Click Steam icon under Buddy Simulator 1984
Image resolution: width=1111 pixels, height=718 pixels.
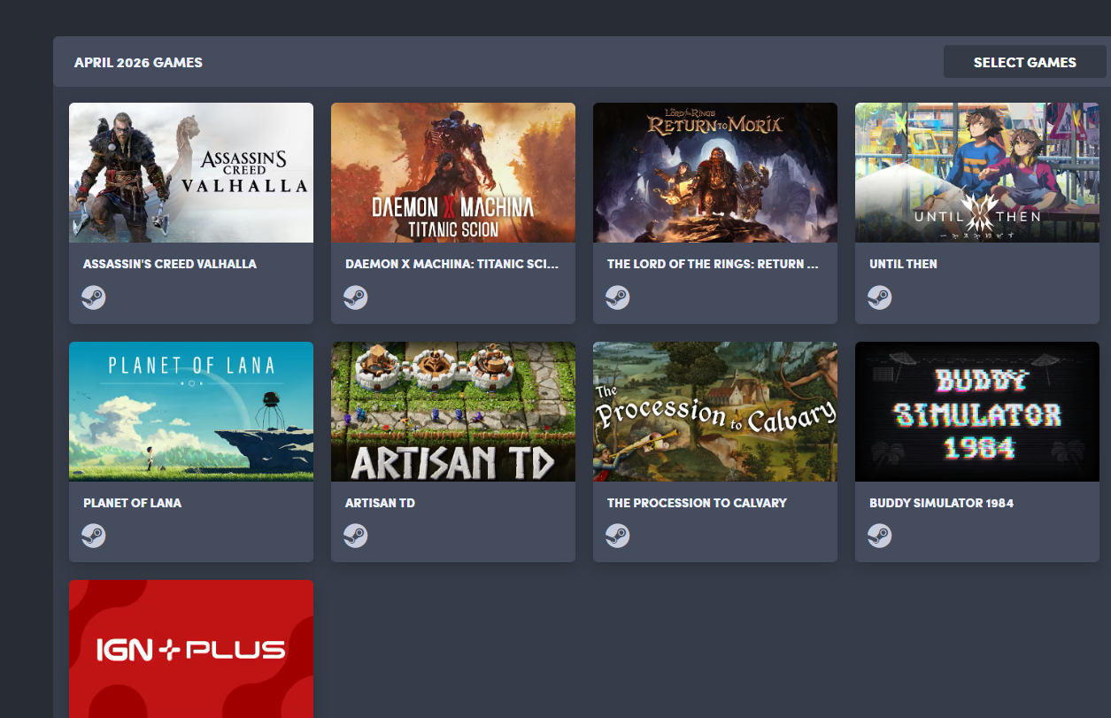pos(880,536)
